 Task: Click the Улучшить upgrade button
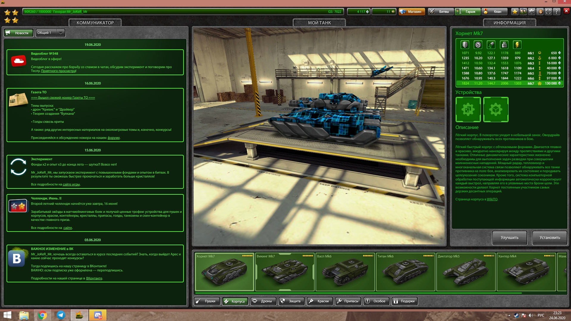coord(509,237)
